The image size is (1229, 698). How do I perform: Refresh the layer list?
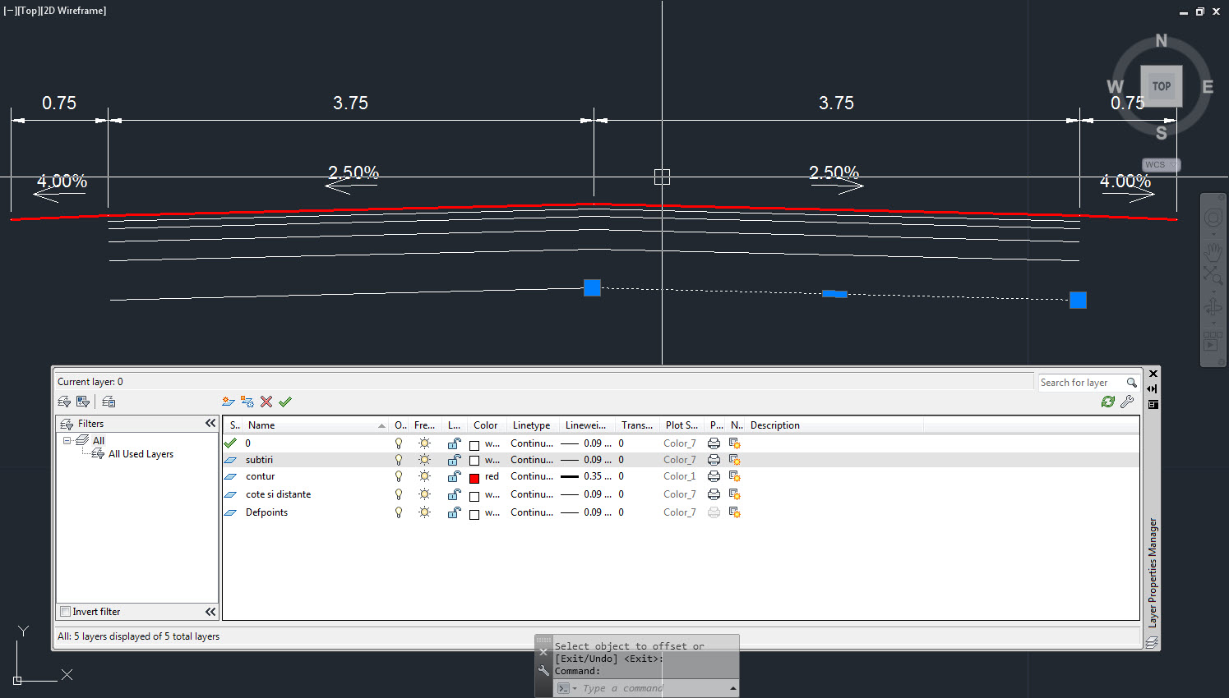point(1107,402)
